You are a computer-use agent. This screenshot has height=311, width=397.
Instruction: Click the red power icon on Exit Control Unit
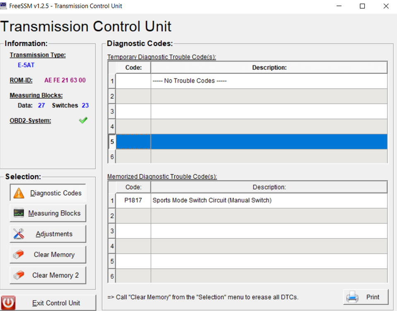(x=8, y=303)
